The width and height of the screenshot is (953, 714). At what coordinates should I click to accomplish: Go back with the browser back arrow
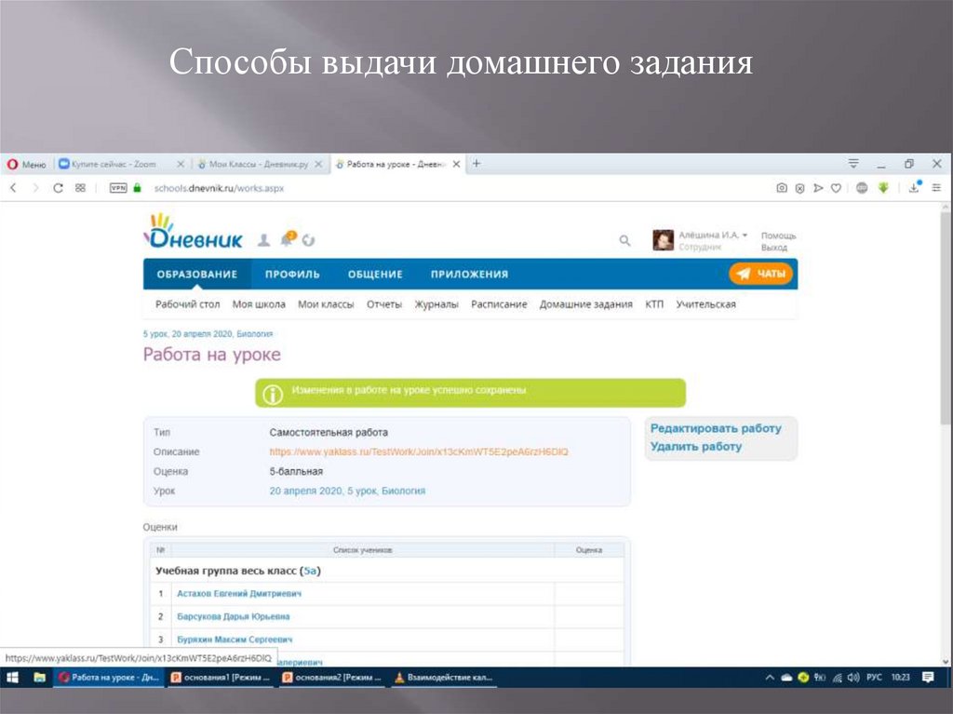13,188
